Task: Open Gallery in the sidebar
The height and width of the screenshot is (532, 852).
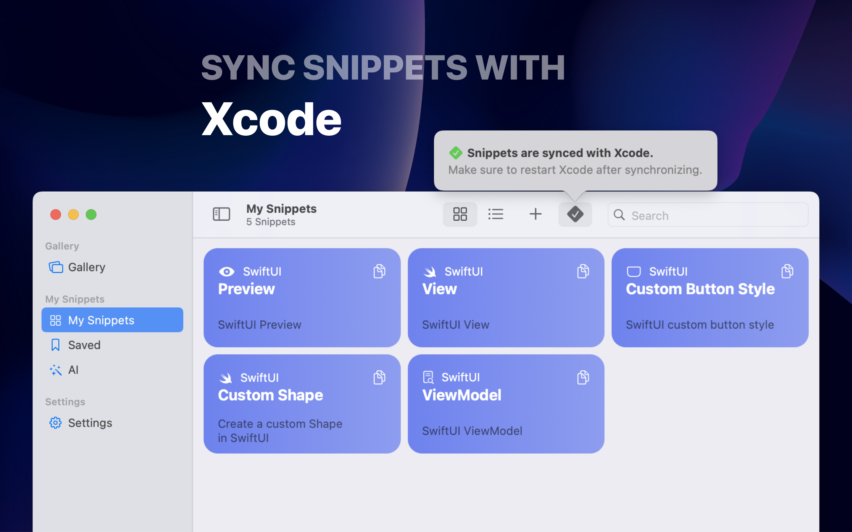Action: [112, 267]
